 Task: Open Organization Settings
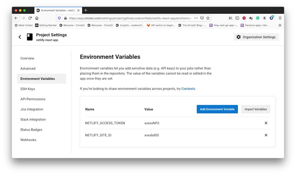click(x=256, y=37)
